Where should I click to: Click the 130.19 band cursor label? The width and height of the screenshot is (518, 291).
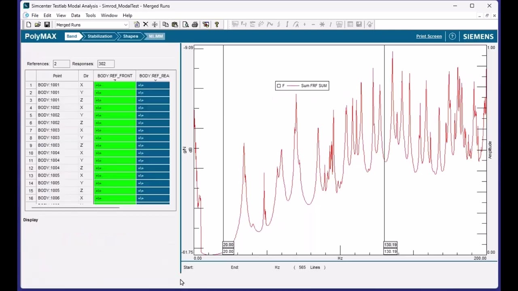[391, 245]
